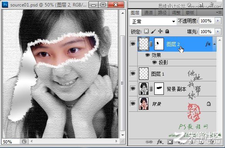Image resolution: width=225 pixels, height=148 pixels.
Task: Hide the 图层 2 layer visibility eye
Action: tap(133, 44)
